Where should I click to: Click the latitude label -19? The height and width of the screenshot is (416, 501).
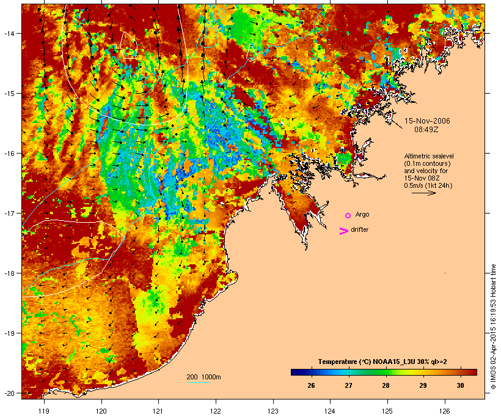tap(9, 333)
